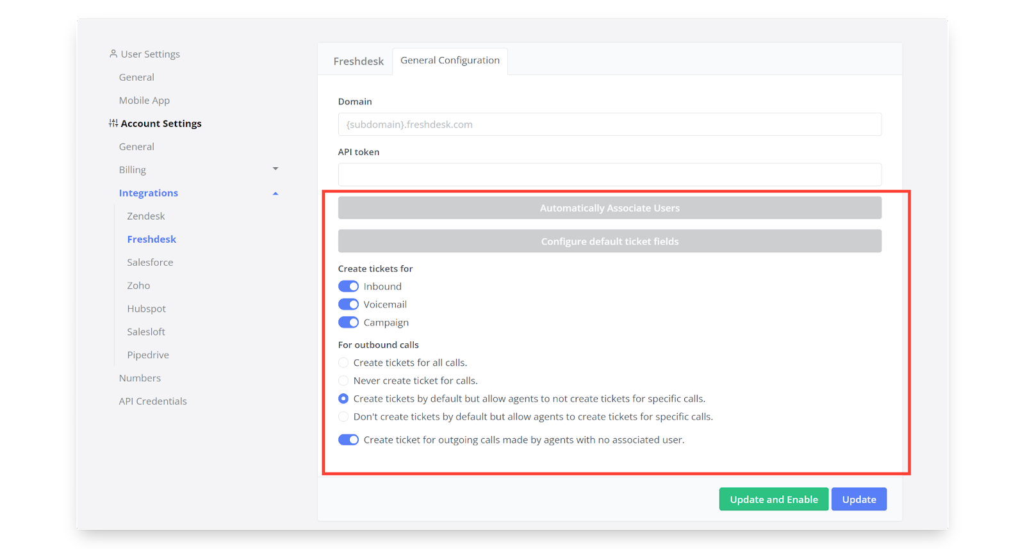Click the User Settings person icon
The image size is (1025, 549).
click(x=113, y=54)
